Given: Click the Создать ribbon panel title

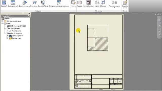Looking at the screenshot, I should pos(38,11).
